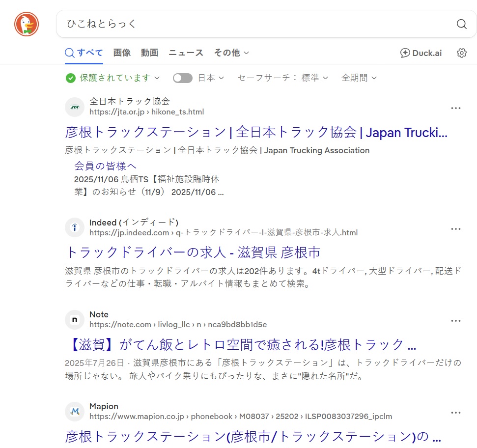Screen dimensions: 477x448
Task: Open more options for Indeed result
Action: [x=455, y=229]
